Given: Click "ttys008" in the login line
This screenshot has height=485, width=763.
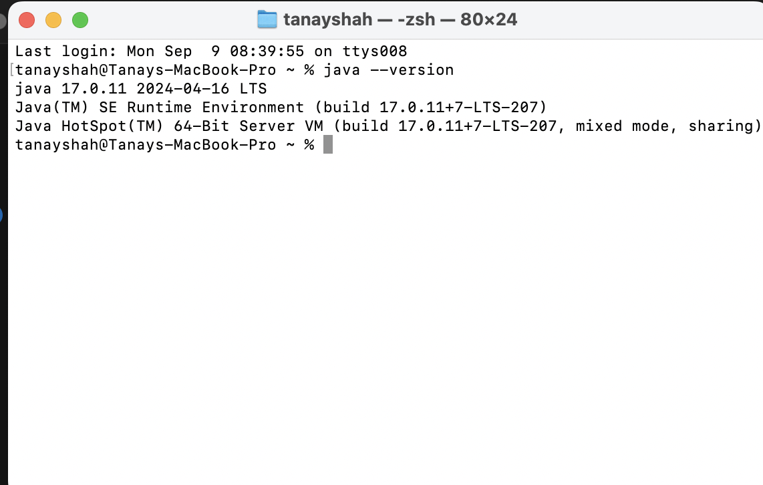Looking at the screenshot, I should [374, 51].
